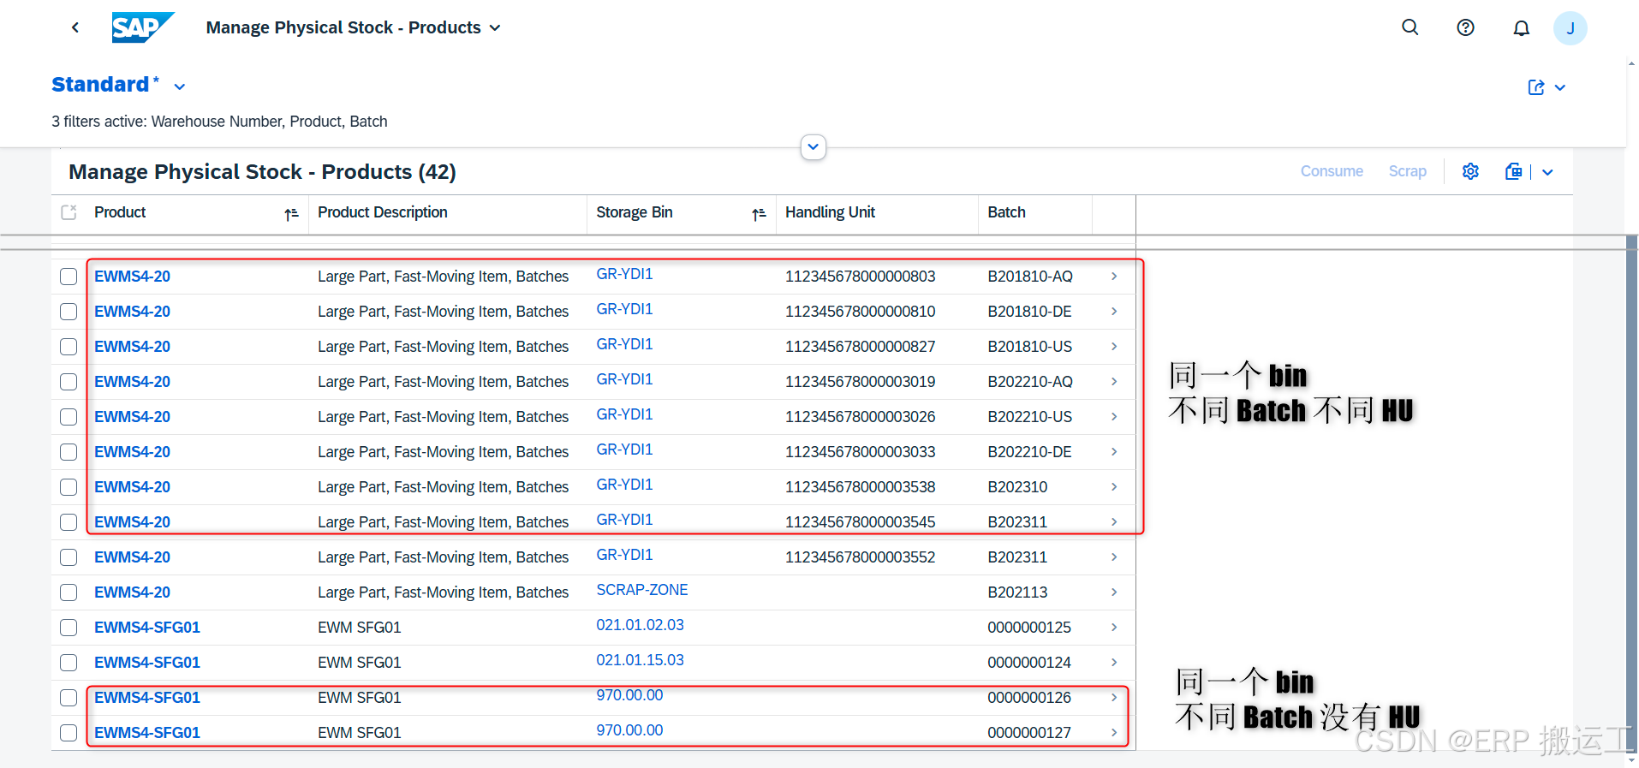The image size is (1639, 768).
Task: Open Handling Unit column header menu
Action: 830,212
